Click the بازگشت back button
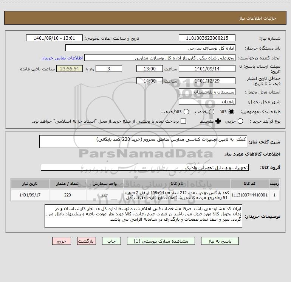291x282 pixels. coord(87,241)
